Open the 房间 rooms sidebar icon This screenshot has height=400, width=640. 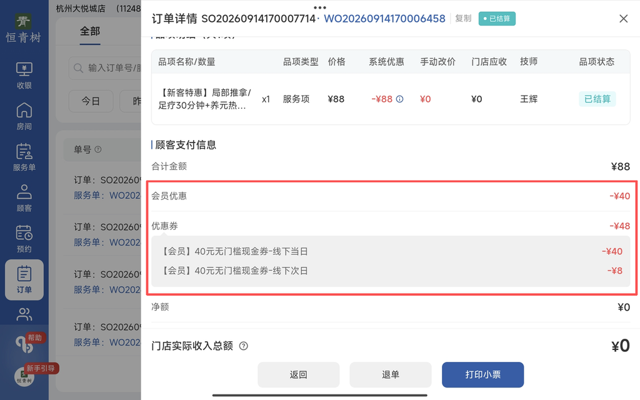(24, 116)
